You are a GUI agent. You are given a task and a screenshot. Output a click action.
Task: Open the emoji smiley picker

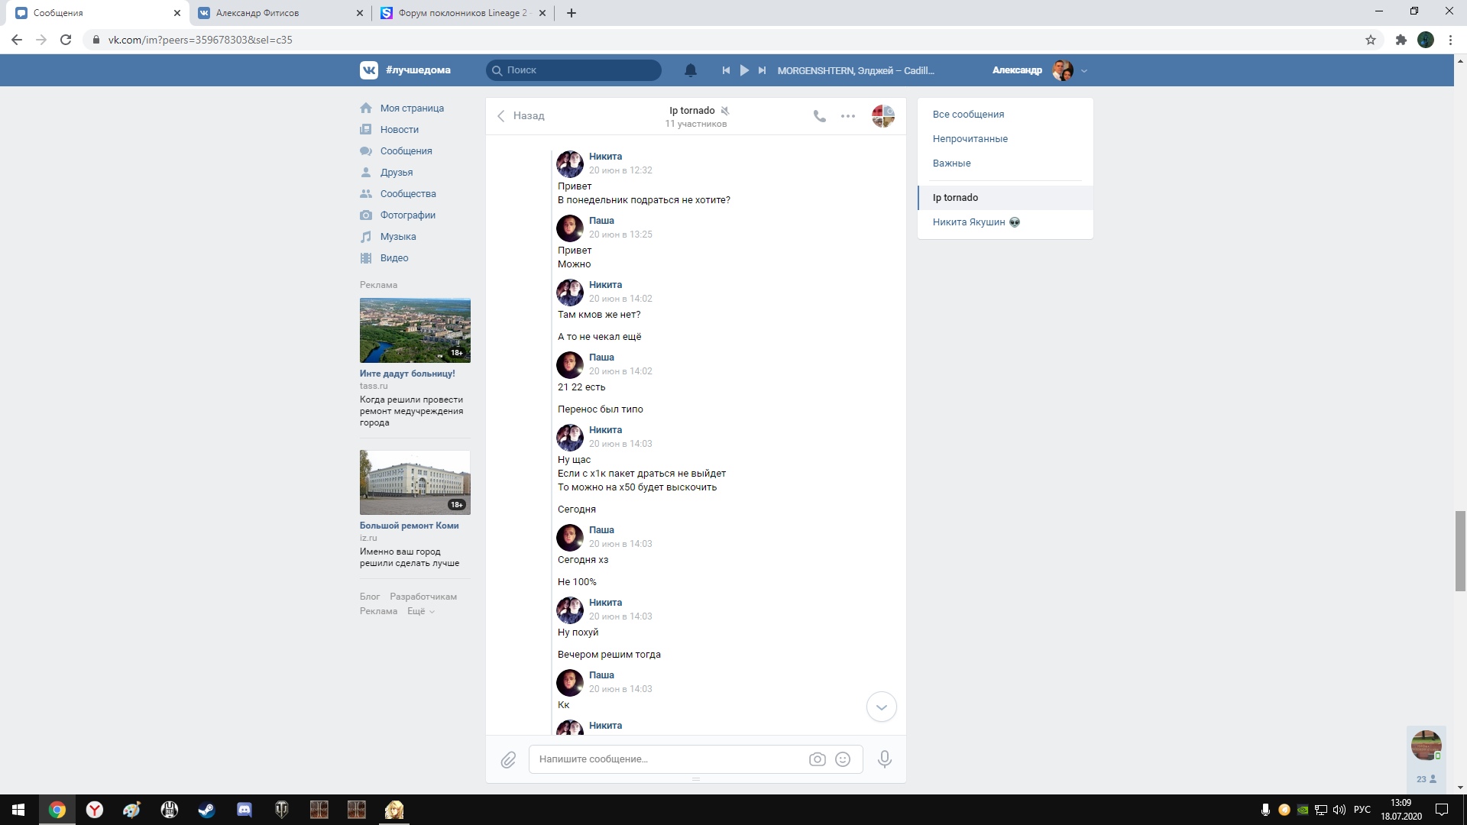pos(843,759)
